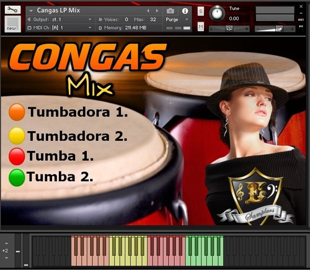The image size is (310, 270).
Task: Click the L/R pan slider
Action: [x=229, y=29]
